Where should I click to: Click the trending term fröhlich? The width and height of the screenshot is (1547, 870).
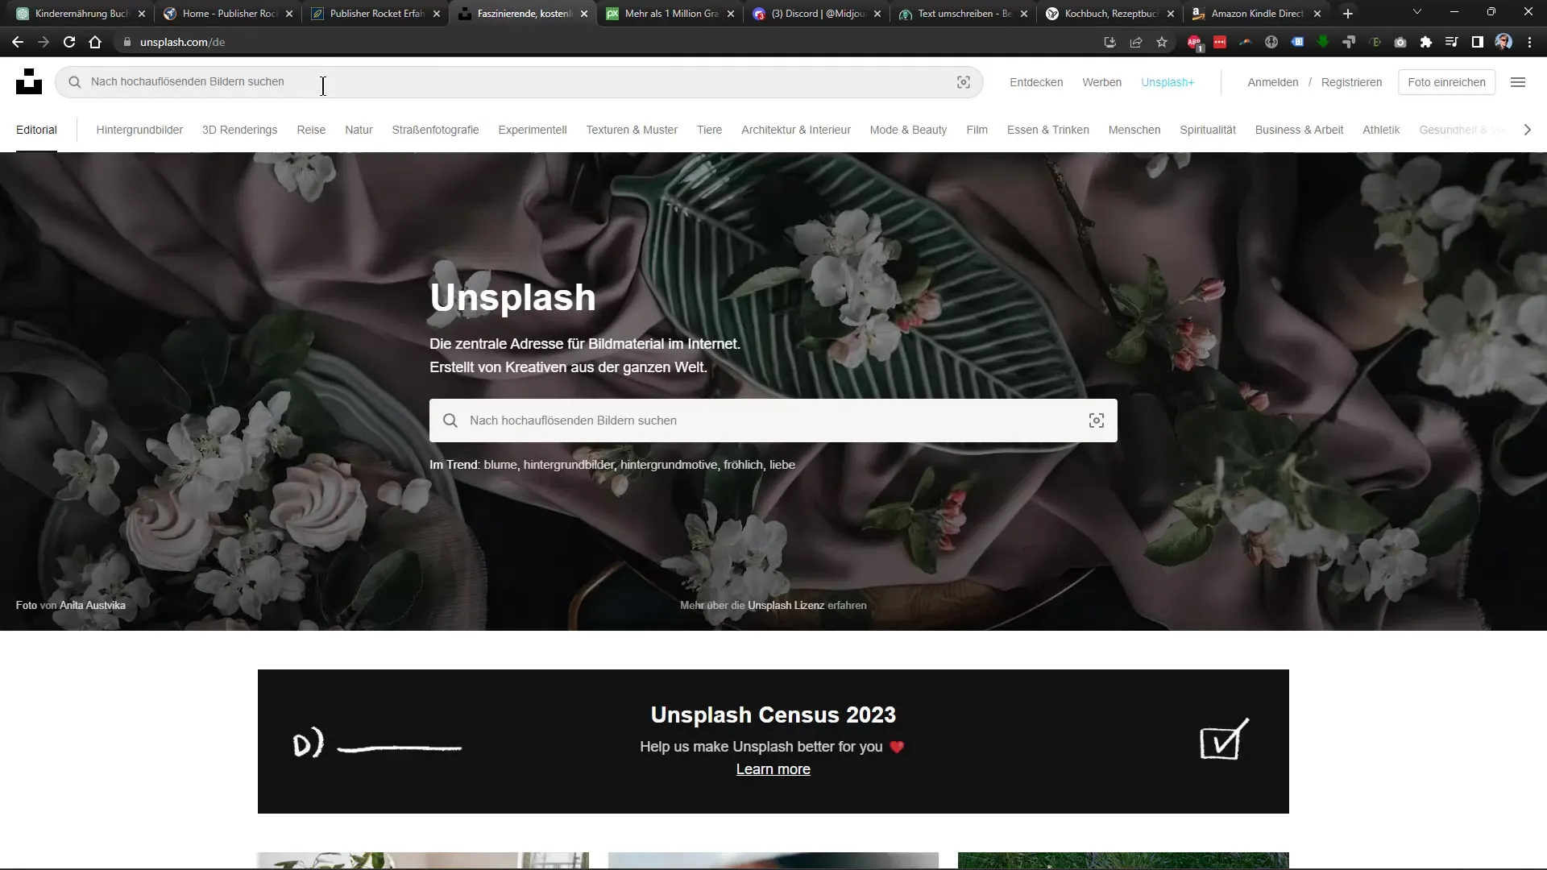point(743,465)
